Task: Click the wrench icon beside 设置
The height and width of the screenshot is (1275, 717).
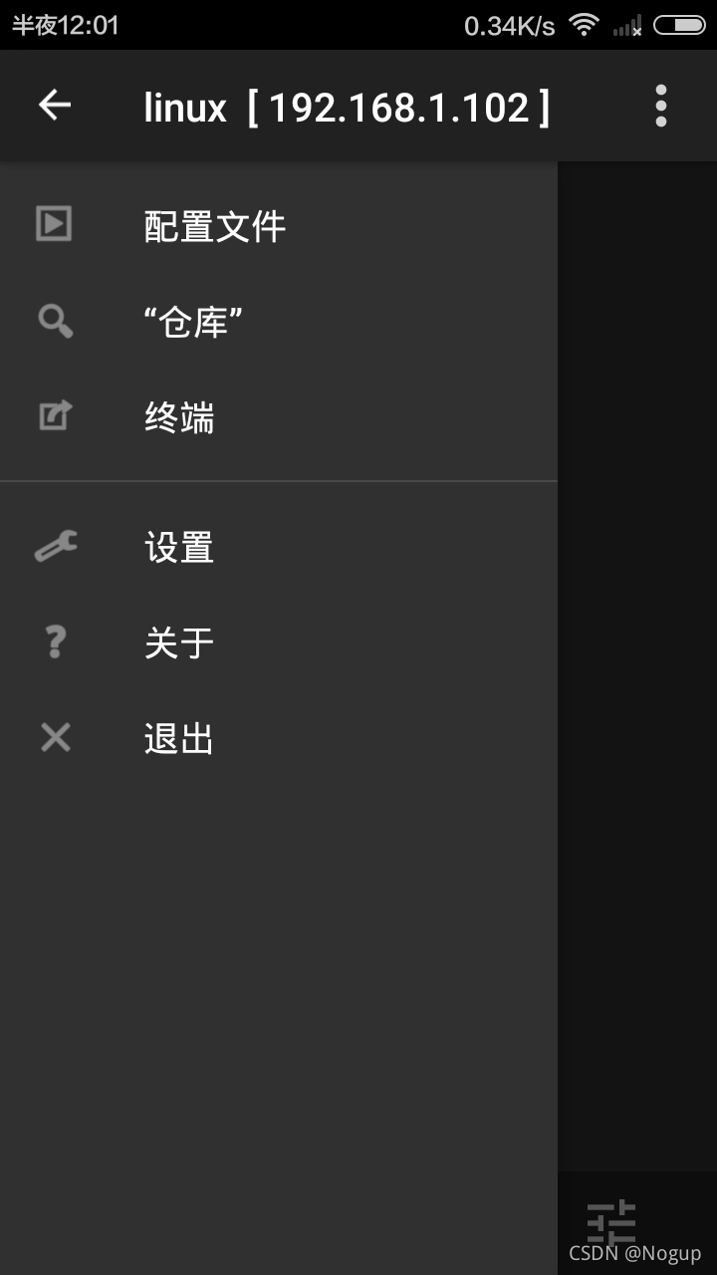Action: pyautogui.click(x=56, y=546)
